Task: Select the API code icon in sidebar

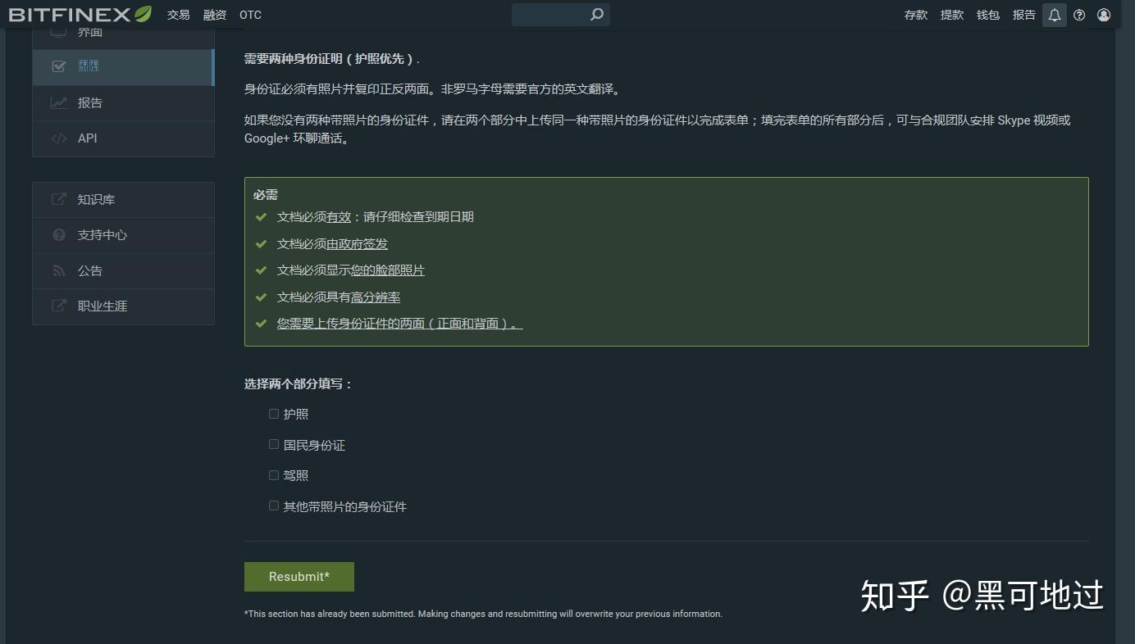Action: pyautogui.click(x=59, y=138)
